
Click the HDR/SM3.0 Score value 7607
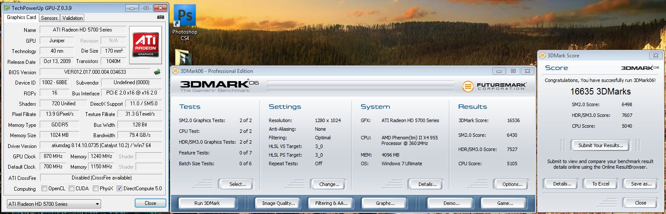626,115
